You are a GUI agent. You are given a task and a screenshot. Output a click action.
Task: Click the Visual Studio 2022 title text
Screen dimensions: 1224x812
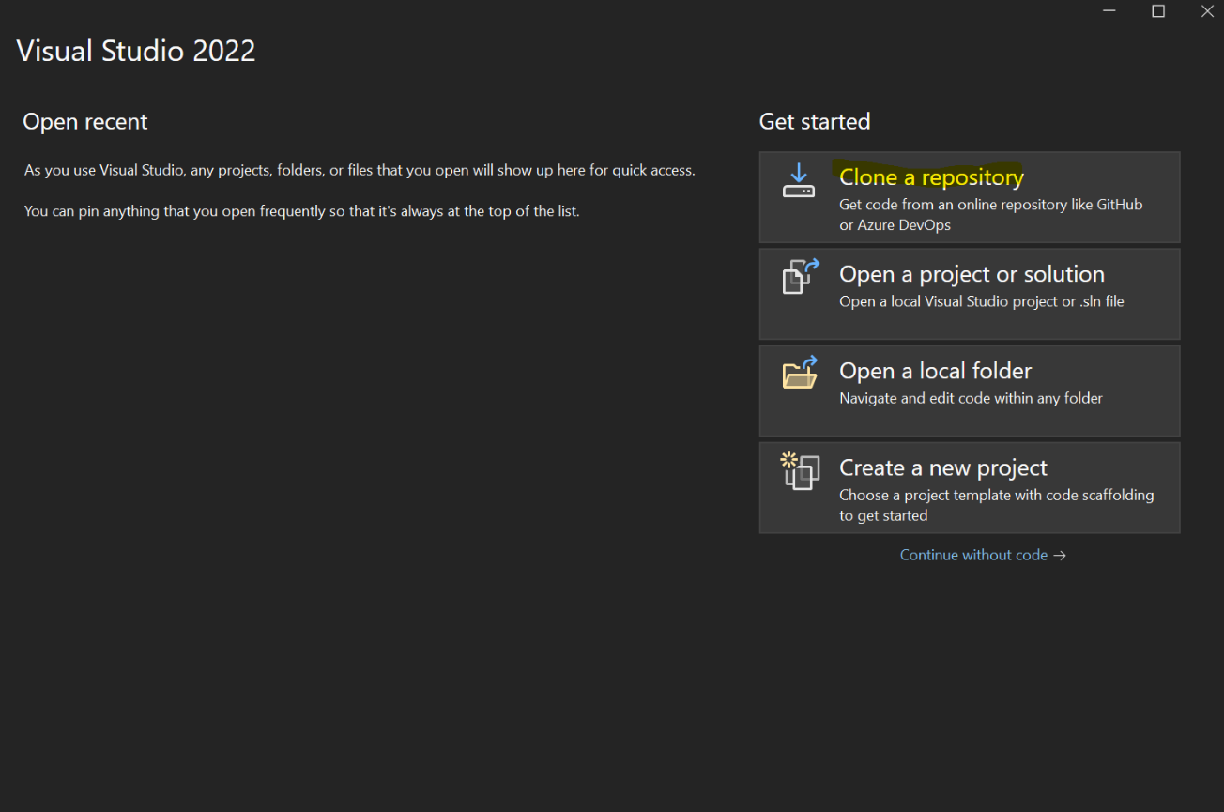pyautogui.click(x=136, y=51)
